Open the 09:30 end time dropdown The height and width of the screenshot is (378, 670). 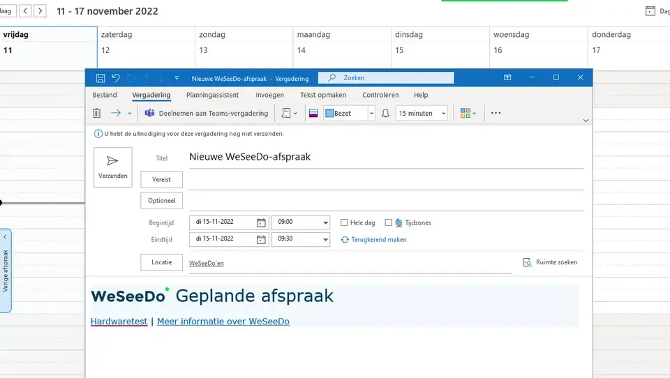325,240
